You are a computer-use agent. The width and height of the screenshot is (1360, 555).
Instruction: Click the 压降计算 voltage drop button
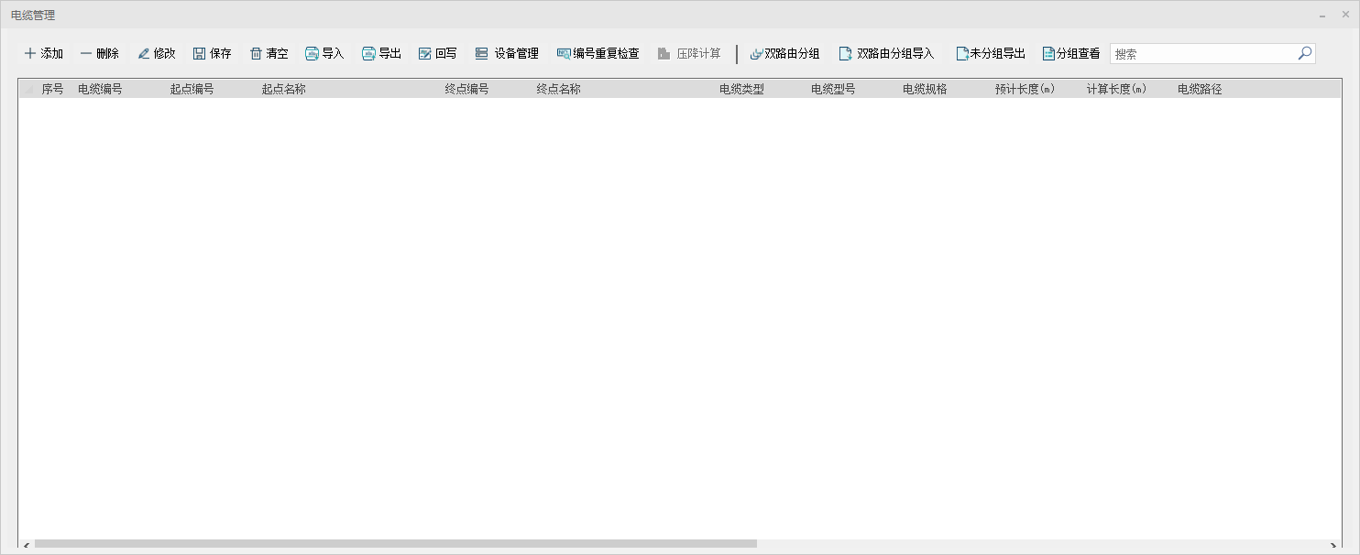pyautogui.click(x=689, y=54)
